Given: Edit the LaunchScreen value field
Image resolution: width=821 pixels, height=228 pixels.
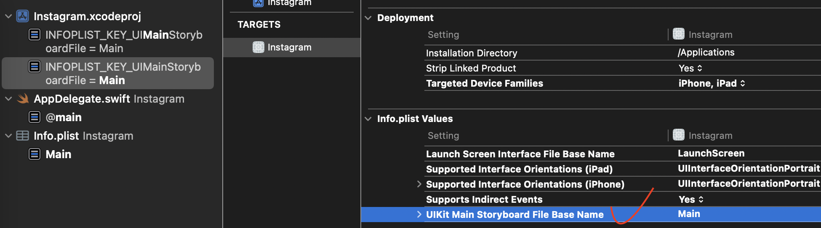Looking at the screenshot, I should (711, 153).
